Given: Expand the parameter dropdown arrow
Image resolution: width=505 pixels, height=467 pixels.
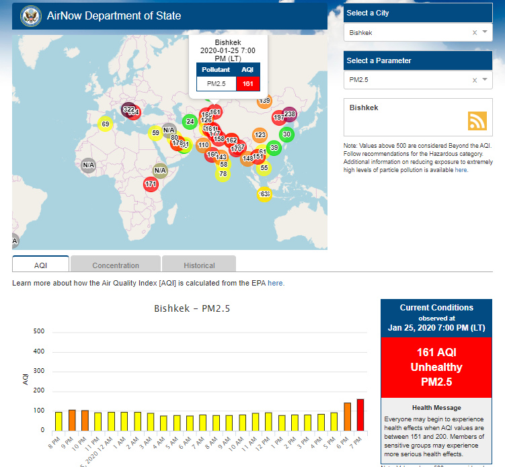Looking at the screenshot, I should point(484,80).
